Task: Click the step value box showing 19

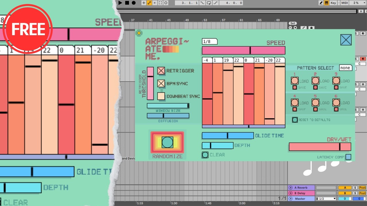Action: (228, 60)
